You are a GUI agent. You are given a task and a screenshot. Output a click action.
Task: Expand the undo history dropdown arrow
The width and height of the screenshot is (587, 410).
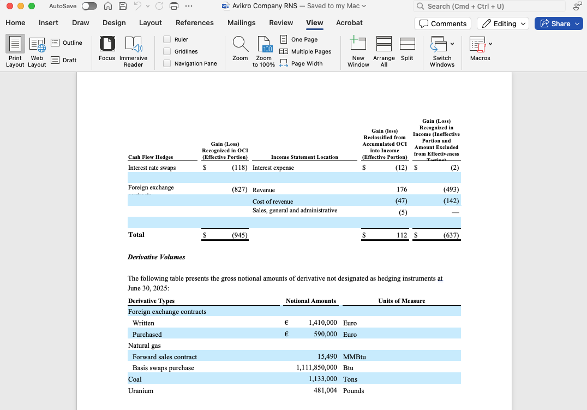click(x=147, y=6)
